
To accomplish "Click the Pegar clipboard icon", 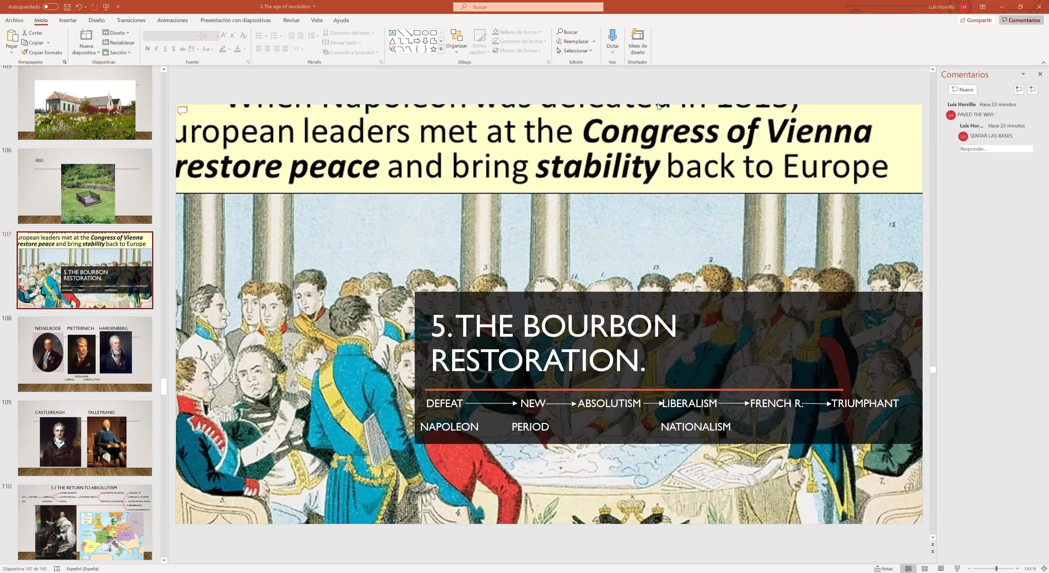I will click(x=11, y=36).
